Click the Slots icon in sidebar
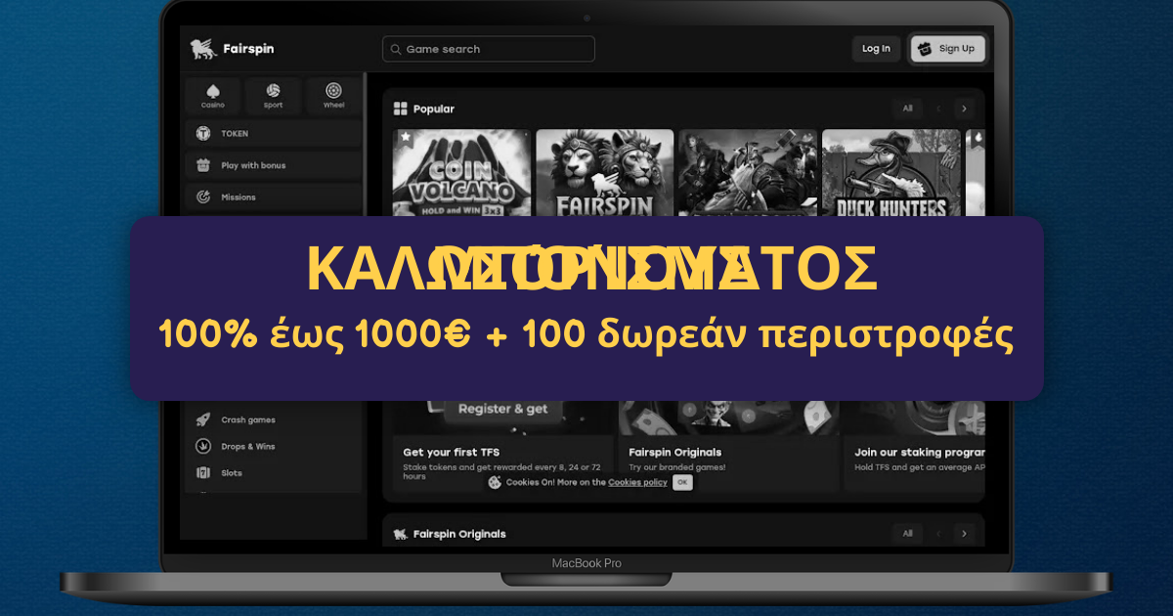This screenshot has height=616, width=1173. tap(203, 472)
